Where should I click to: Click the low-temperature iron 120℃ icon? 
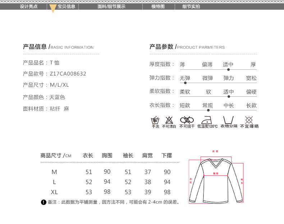(x=207, y=120)
